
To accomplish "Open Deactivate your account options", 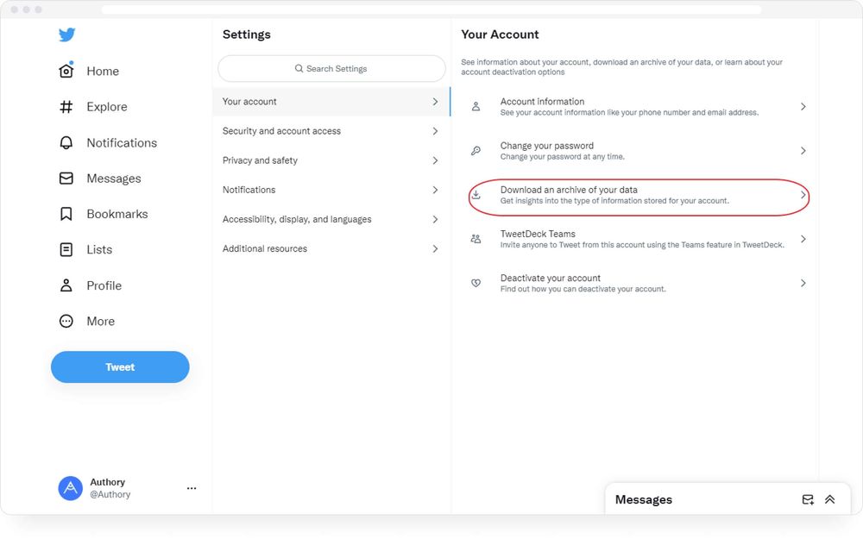I will click(x=639, y=282).
